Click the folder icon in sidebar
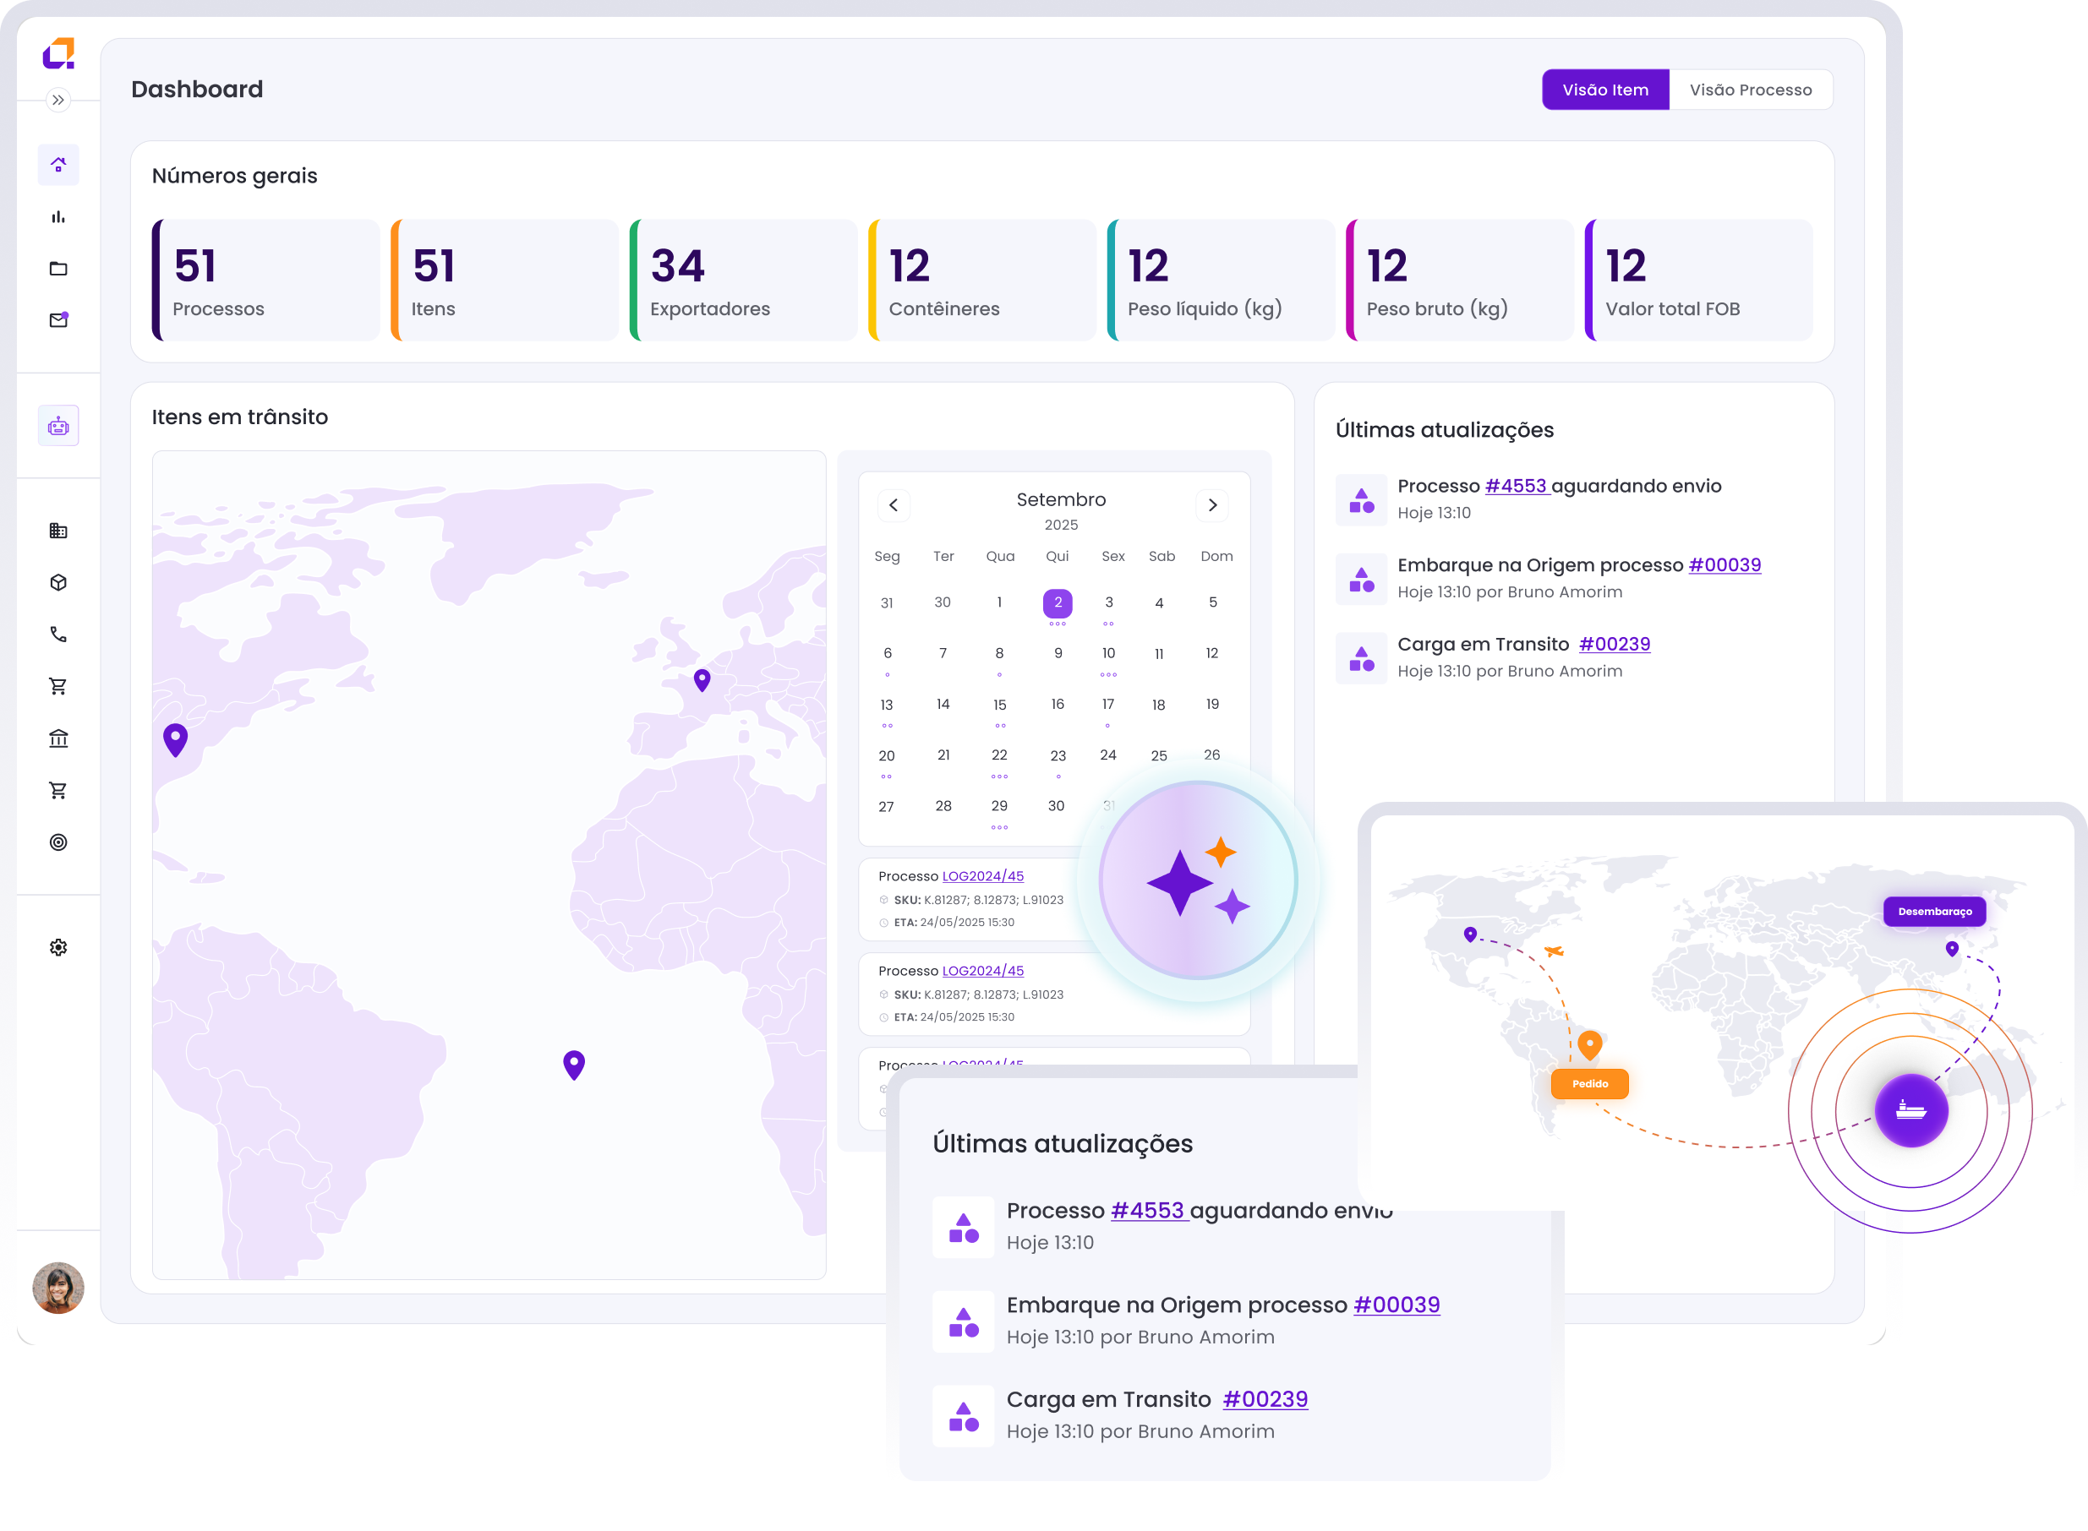The image size is (2088, 1531). click(58, 269)
